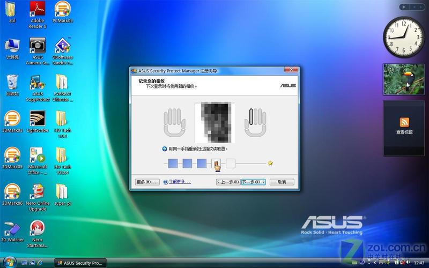Go back with 上一步(B) button
Screen dimensions: 429x268
pos(228,182)
